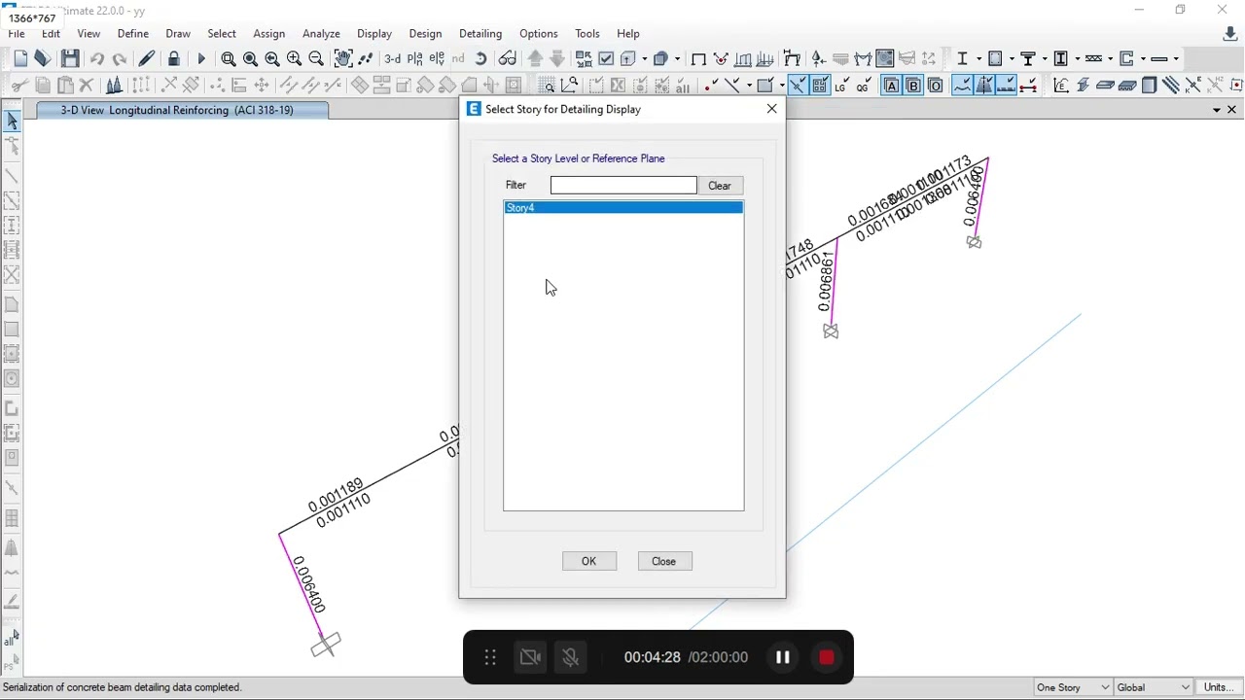Click the Delete X icon

(x=87, y=86)
